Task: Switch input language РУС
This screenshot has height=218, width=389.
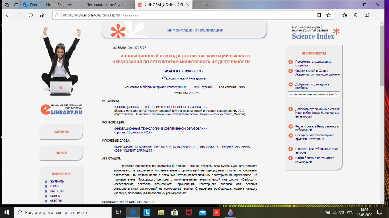Action: coord(350,212)
